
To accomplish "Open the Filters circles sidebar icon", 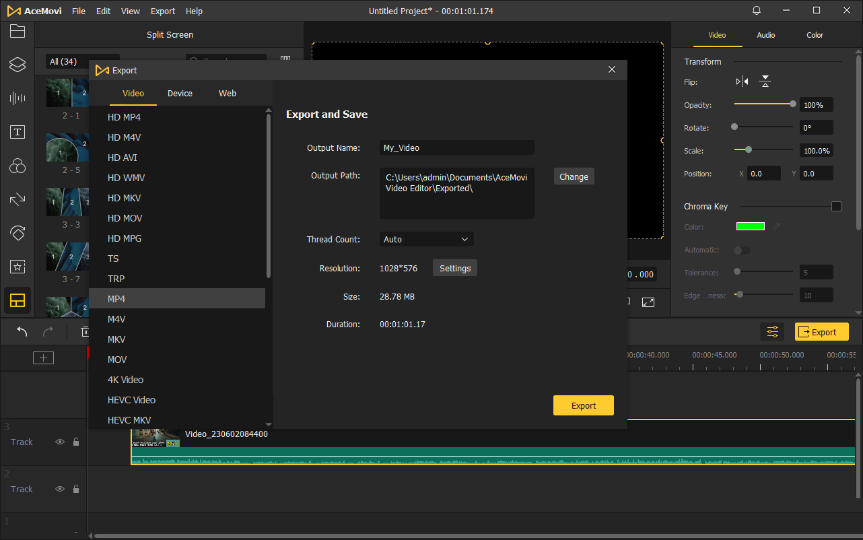I will pyautogui.click(x=18, y=166).
